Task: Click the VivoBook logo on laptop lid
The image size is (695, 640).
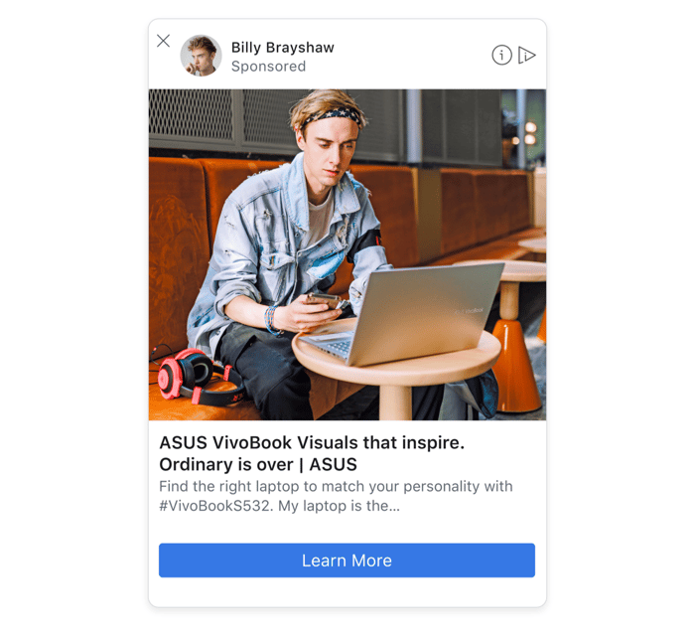Action: tap(470, 311)
